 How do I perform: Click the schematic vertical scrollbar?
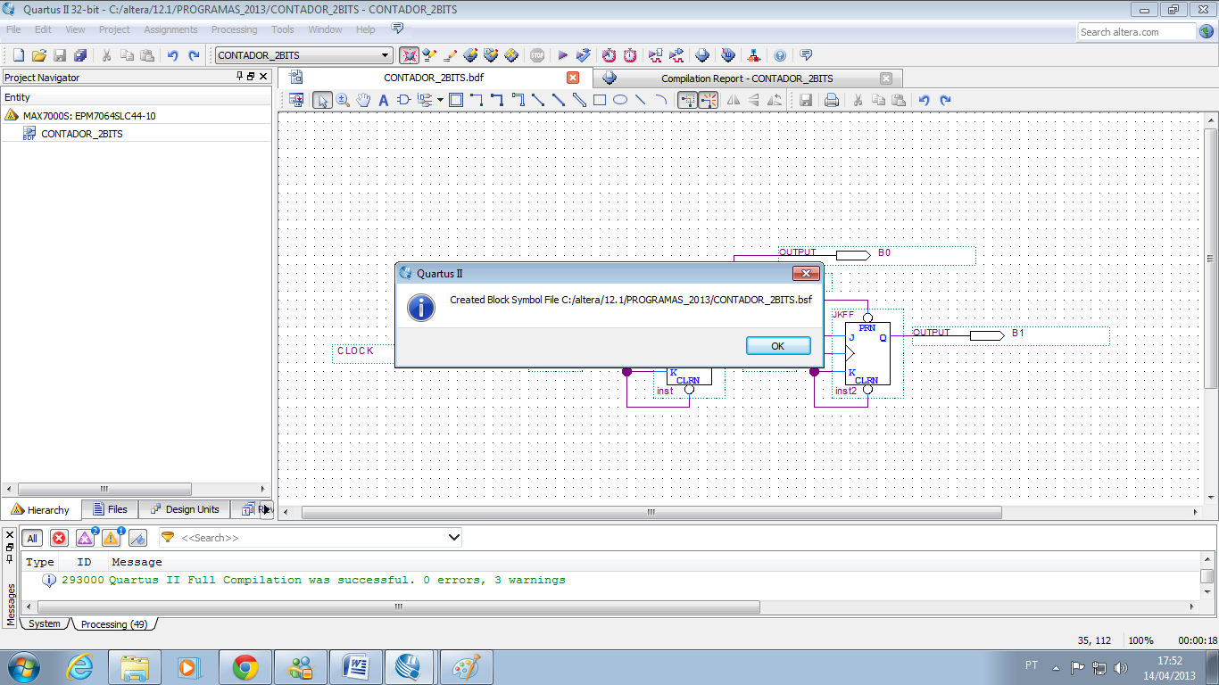(1210, 259)
